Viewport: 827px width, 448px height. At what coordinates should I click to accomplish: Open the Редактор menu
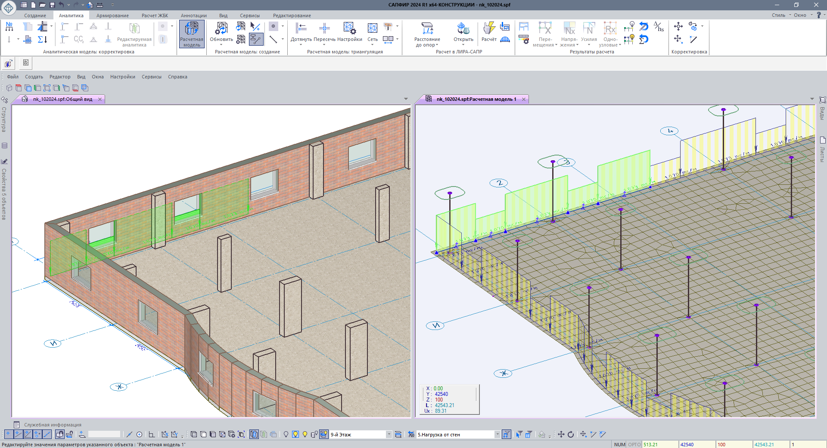[x=60, y=77]
